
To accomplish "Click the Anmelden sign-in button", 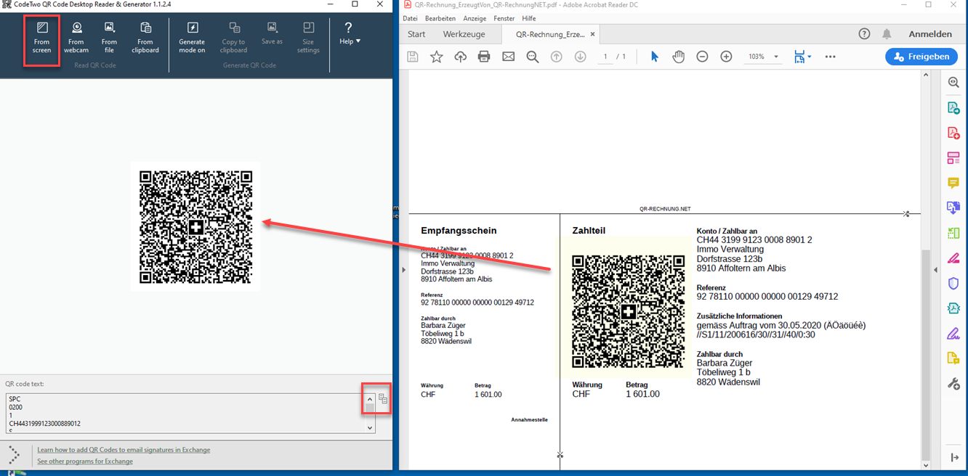I will (x=930, y=34).
